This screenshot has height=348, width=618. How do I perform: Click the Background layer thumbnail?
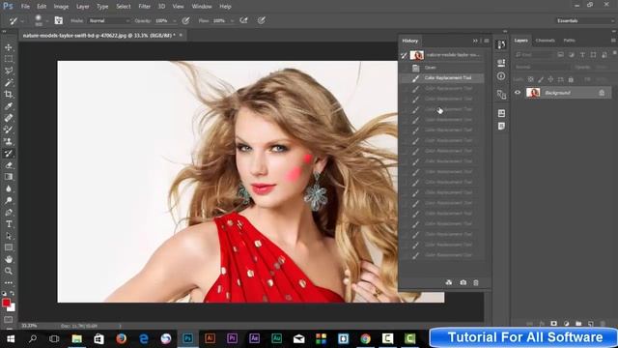[x=533, y=93]
